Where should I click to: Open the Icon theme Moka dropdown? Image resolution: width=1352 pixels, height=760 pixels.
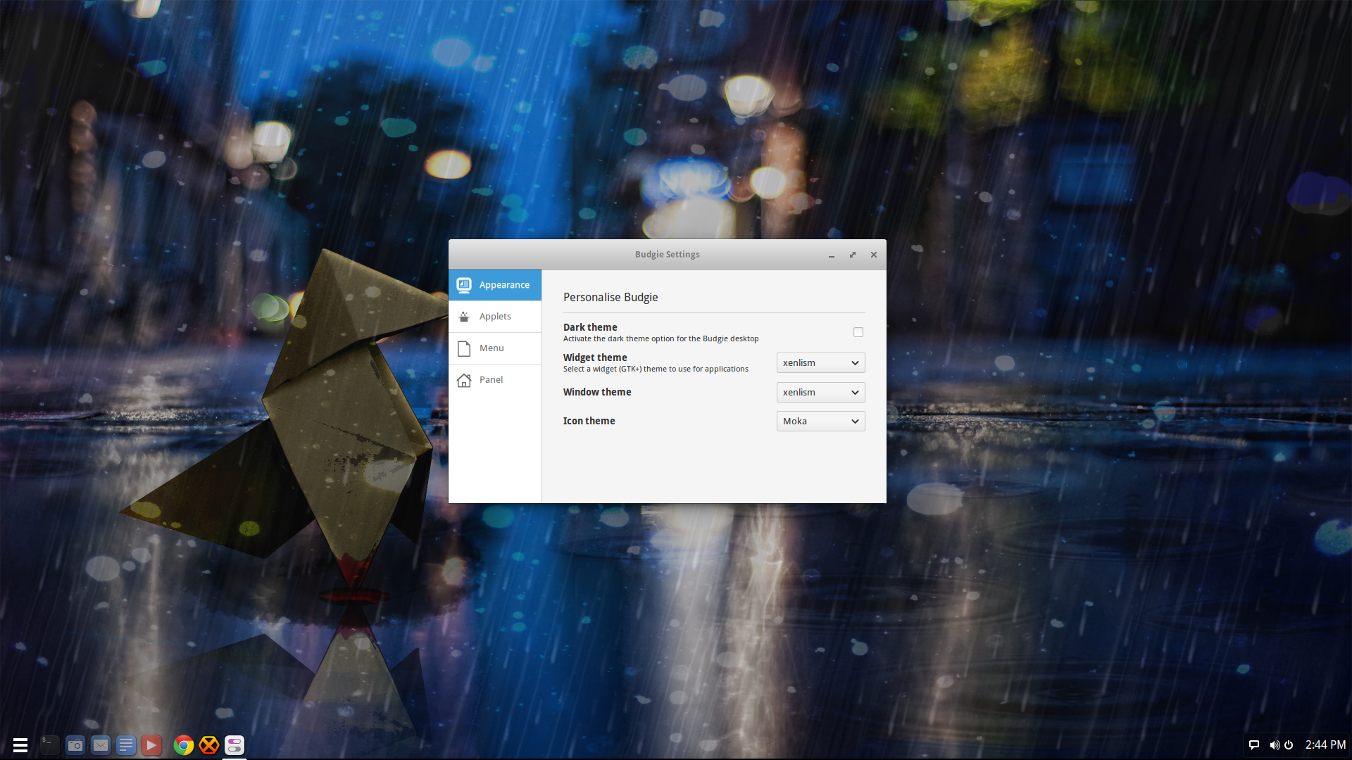pyautogui.click(x=820, y=422)
